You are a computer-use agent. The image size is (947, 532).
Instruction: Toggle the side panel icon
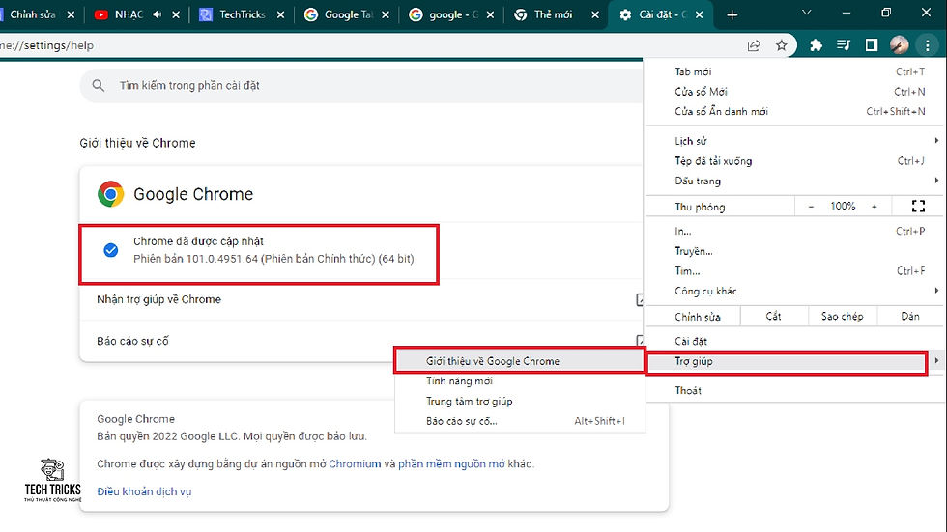871,45
